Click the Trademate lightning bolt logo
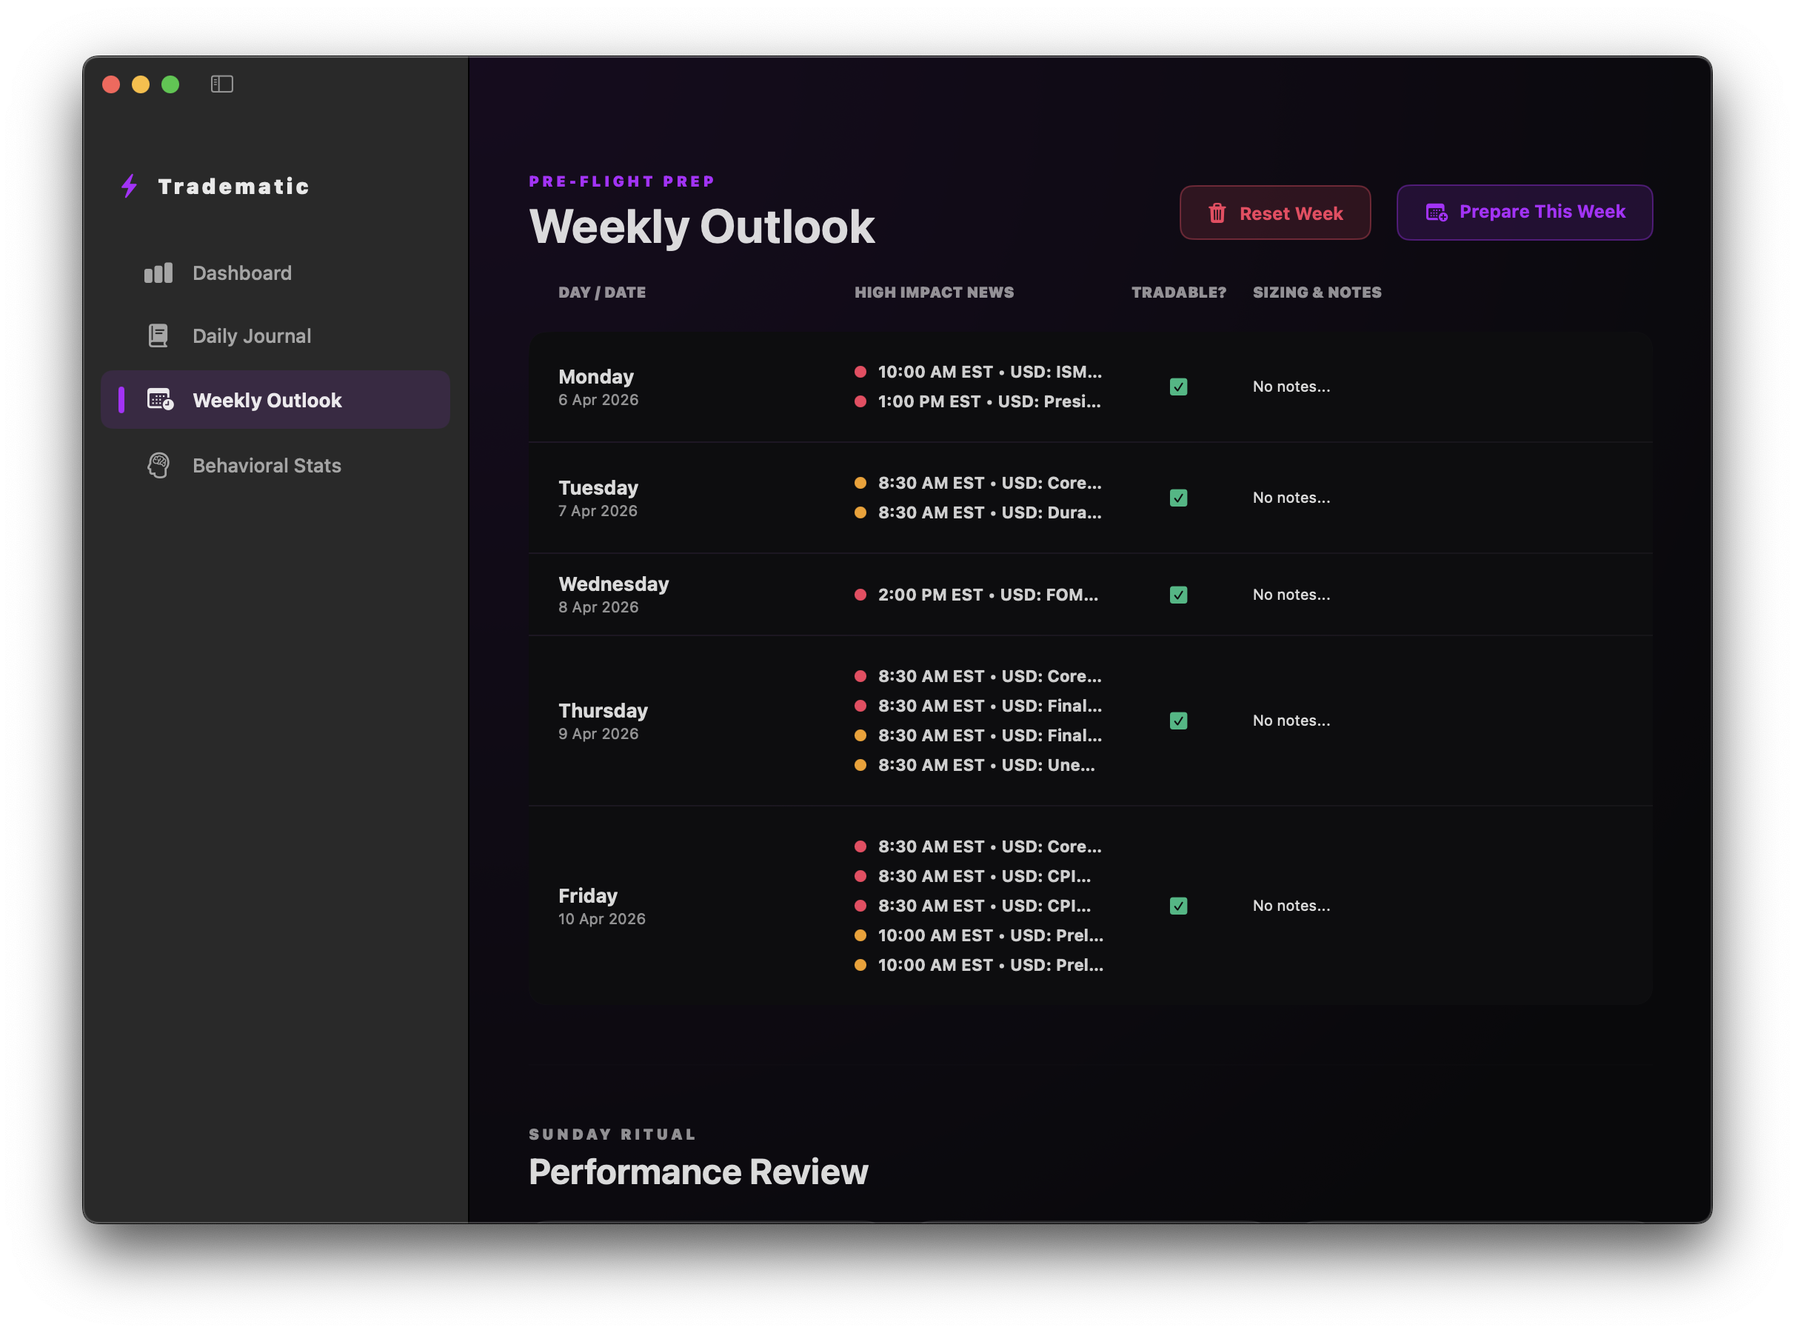 pyautogui.click(x=129, y=187)
